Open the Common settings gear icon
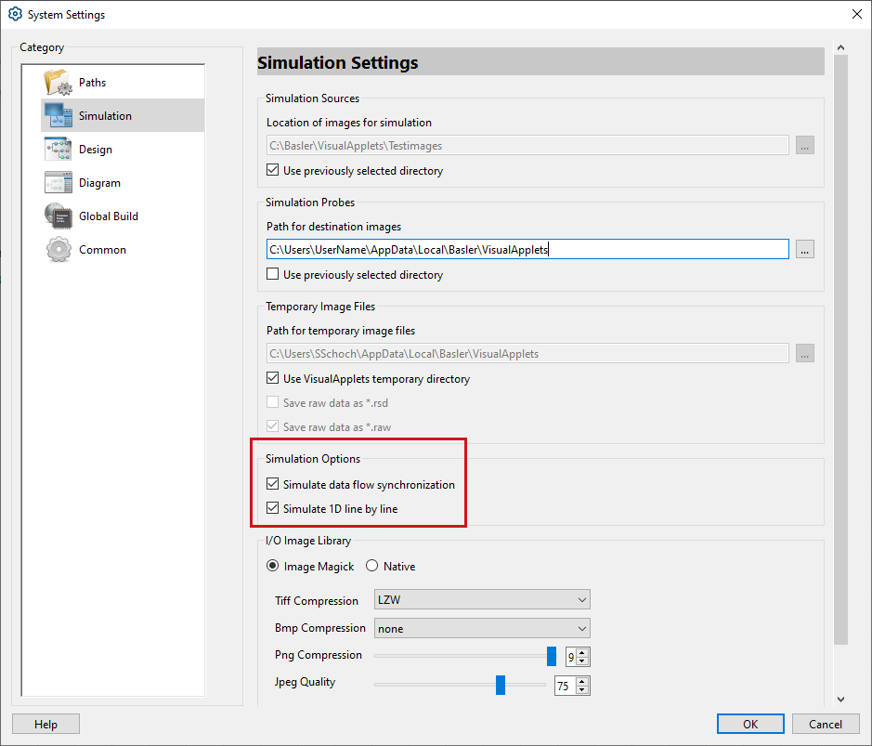The image size is (872, 746). click(57, 249)
